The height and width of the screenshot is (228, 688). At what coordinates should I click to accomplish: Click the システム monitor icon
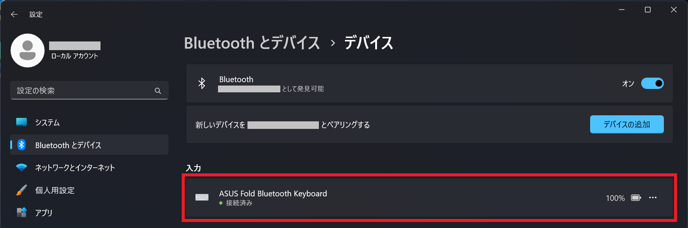(x=22, y=122)
